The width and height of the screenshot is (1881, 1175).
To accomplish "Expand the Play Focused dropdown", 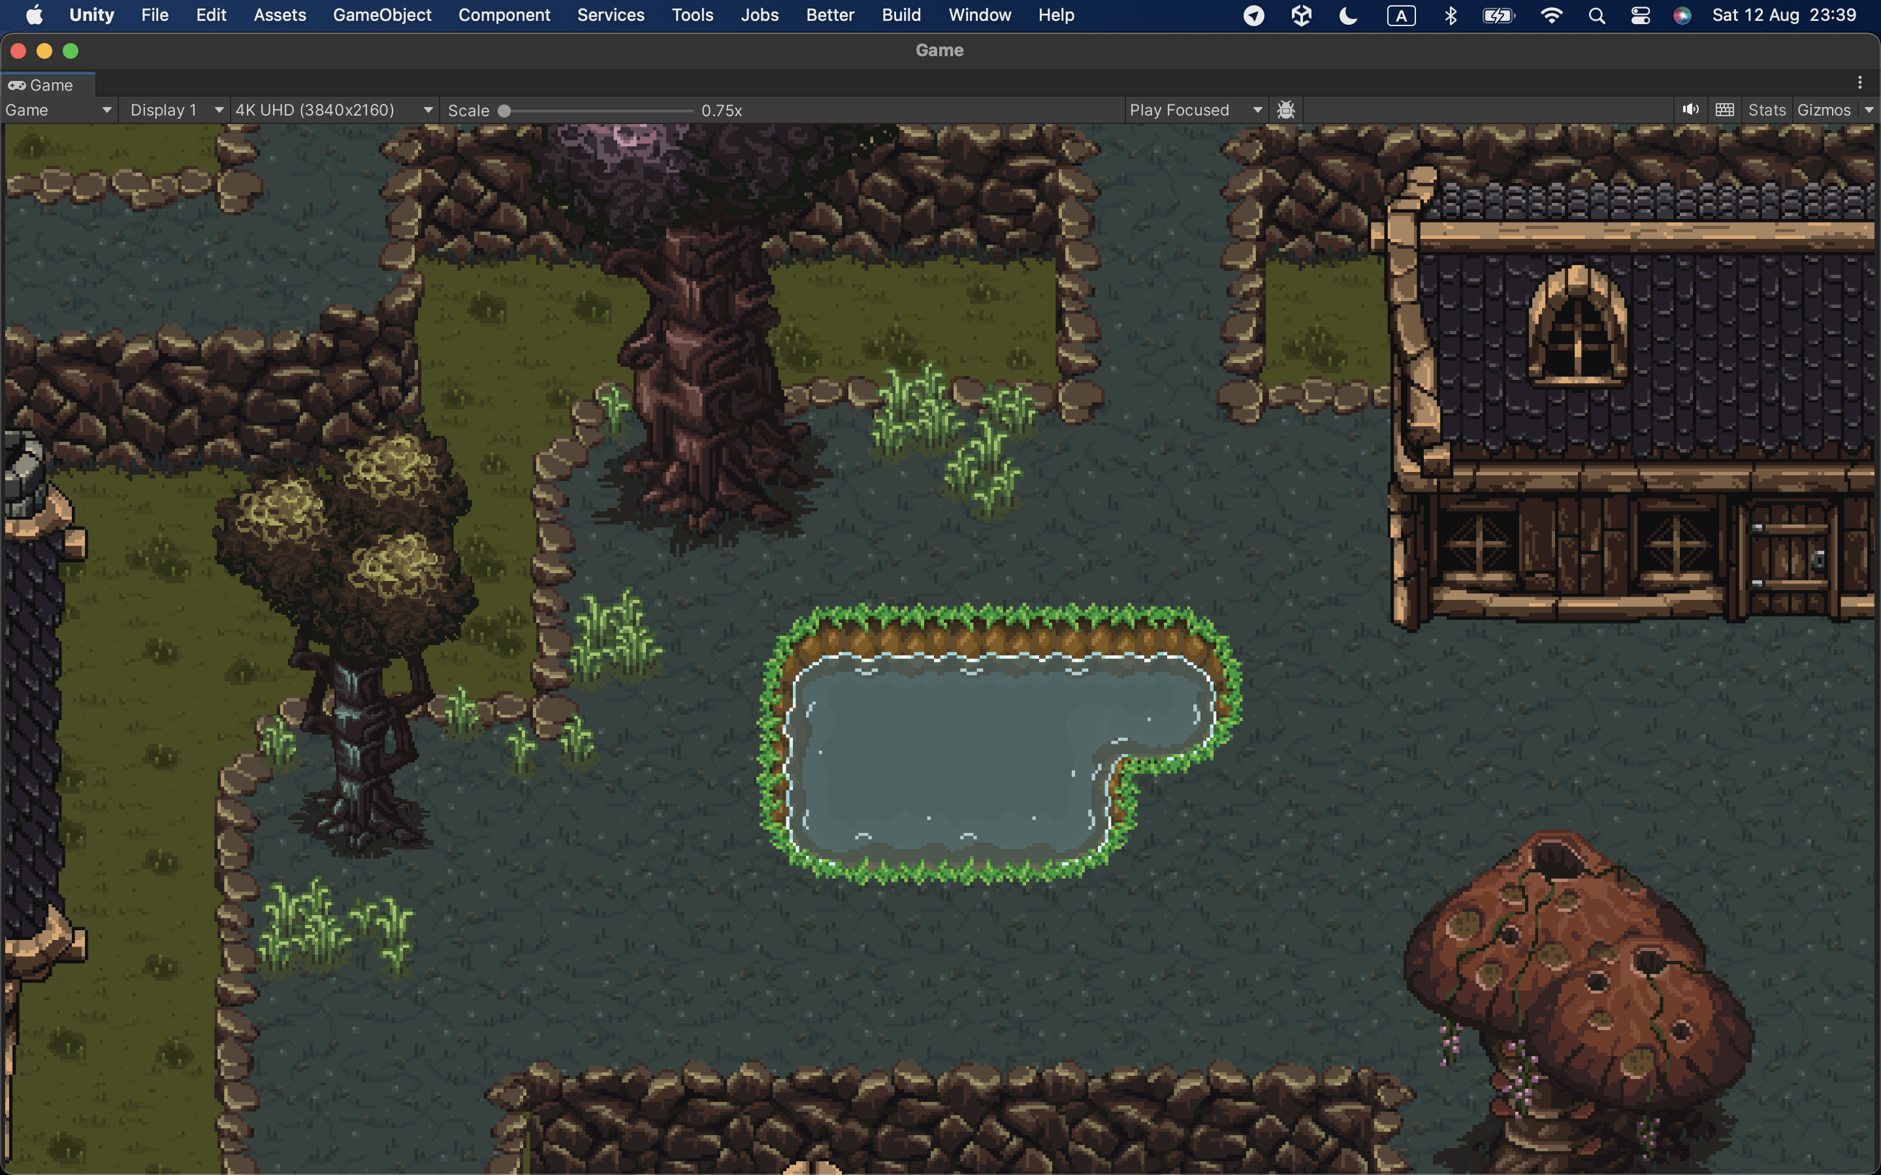I will click(x=1195, y=110).
